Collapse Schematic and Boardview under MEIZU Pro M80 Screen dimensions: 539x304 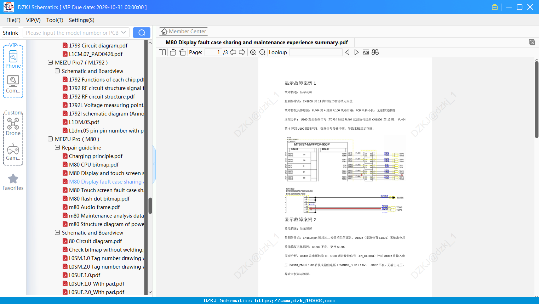tap(57, 233)
